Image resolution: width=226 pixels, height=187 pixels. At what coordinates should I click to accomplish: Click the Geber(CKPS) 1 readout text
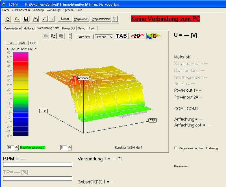pos(96,182)
